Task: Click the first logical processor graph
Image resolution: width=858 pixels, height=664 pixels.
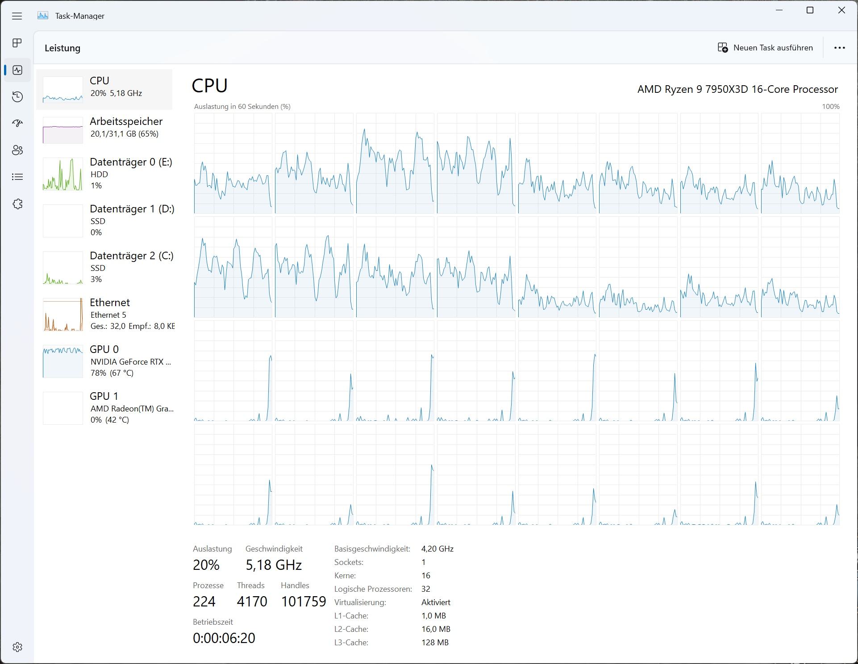Action: point(233,163)
